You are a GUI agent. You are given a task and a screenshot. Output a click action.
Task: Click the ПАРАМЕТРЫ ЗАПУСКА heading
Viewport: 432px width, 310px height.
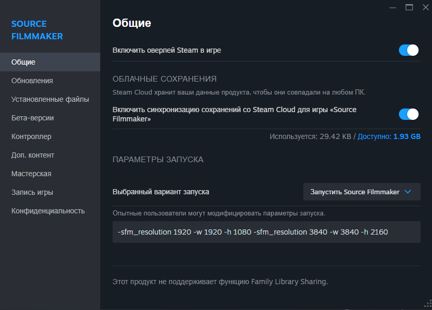click(158, 160)
